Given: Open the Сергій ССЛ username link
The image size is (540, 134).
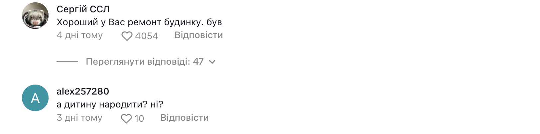Looking at the screenshot, I should (83, 9).
